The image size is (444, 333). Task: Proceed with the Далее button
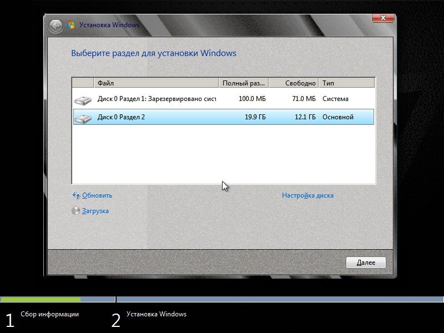click(x=366, y=263)
